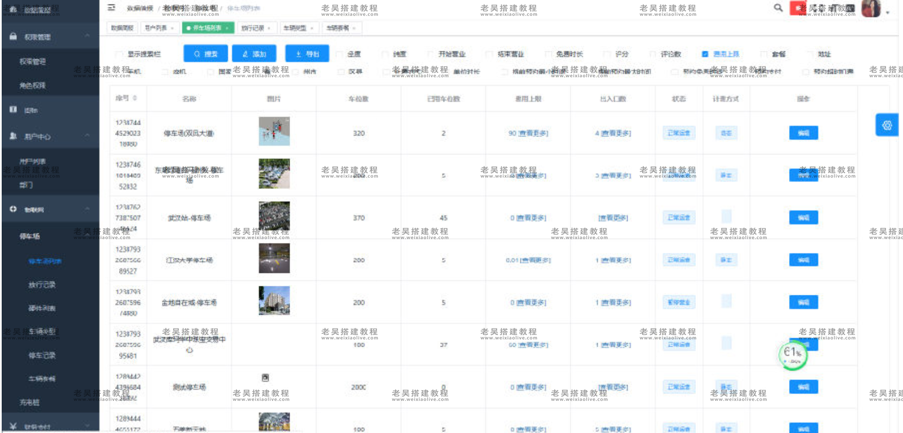
Task: Toggle the 显示搜索栏 checkbox
Action: click(119, 54)
